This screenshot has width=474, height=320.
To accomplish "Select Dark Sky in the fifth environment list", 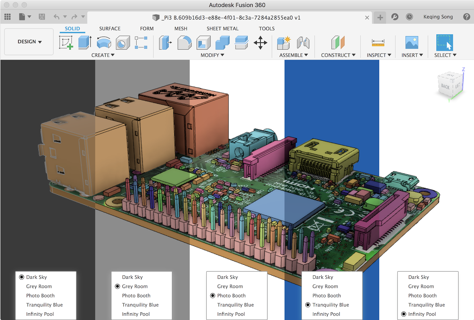I will click(419, 277).
